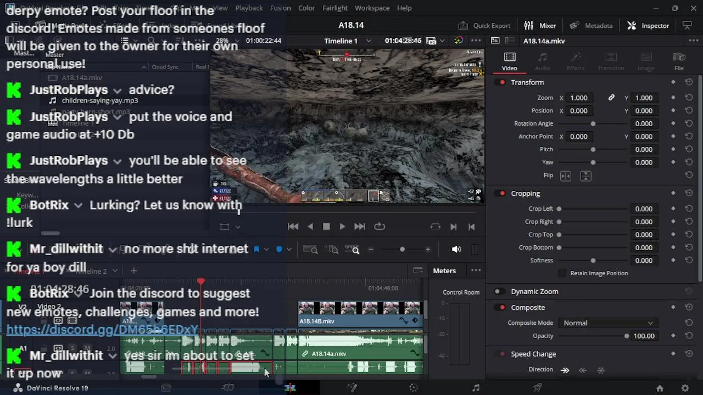703x395 pixels.
Task: Open the Metadata panel
Action: [x=591, y=25]
